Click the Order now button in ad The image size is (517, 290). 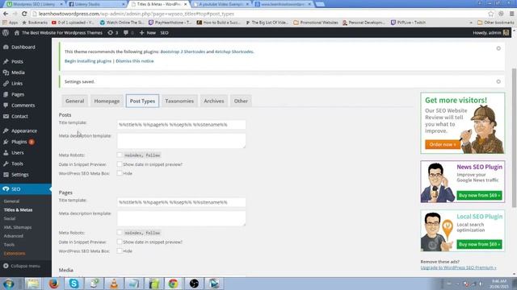click(443, 144)
